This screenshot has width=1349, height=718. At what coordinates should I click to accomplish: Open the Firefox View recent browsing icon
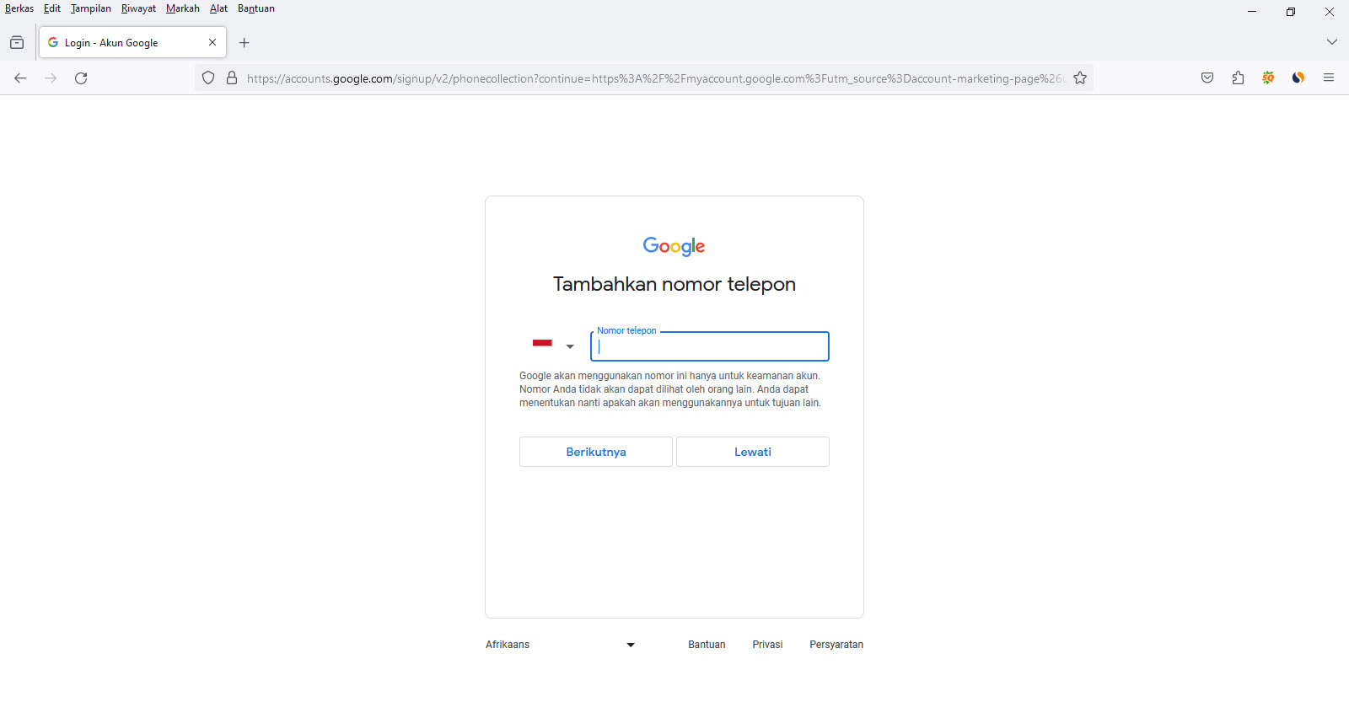click(x=17, y=43)
